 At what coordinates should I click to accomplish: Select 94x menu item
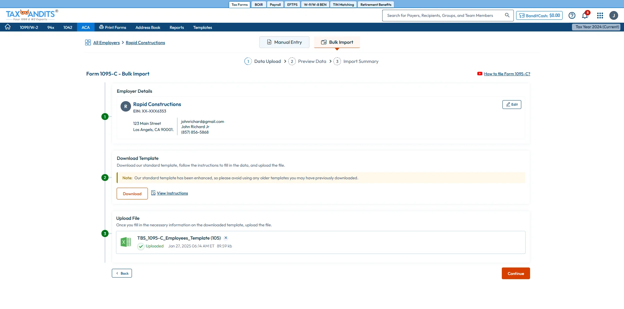click(51, 27)
